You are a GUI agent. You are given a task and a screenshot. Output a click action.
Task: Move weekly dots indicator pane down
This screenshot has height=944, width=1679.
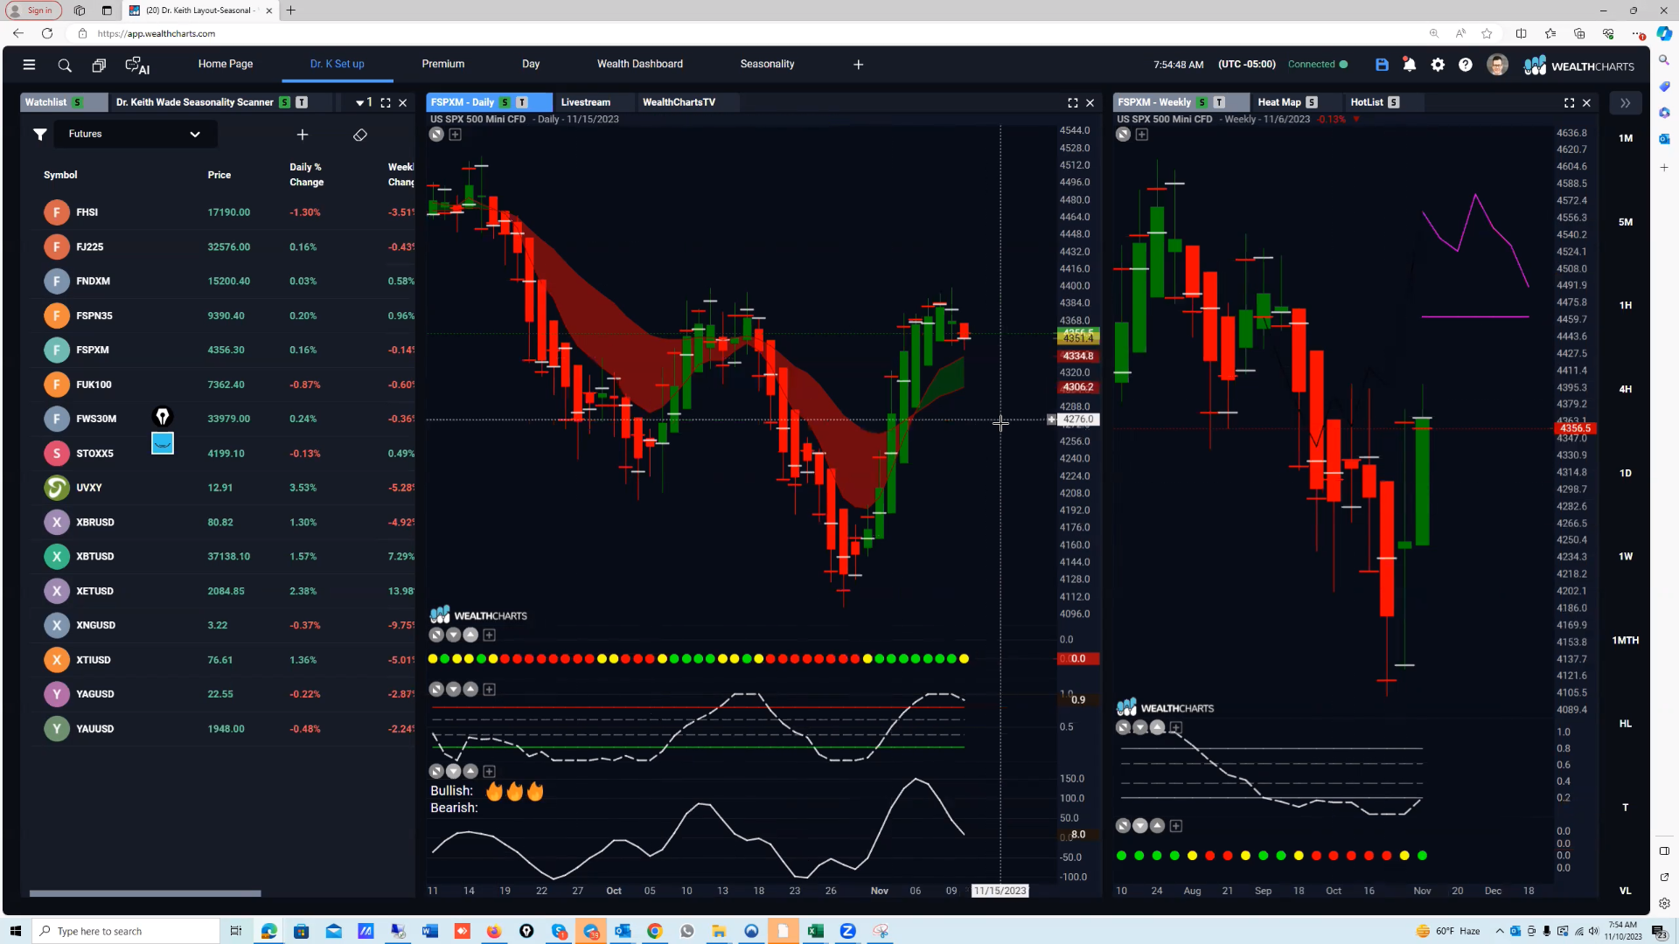tap(1140, 826)
